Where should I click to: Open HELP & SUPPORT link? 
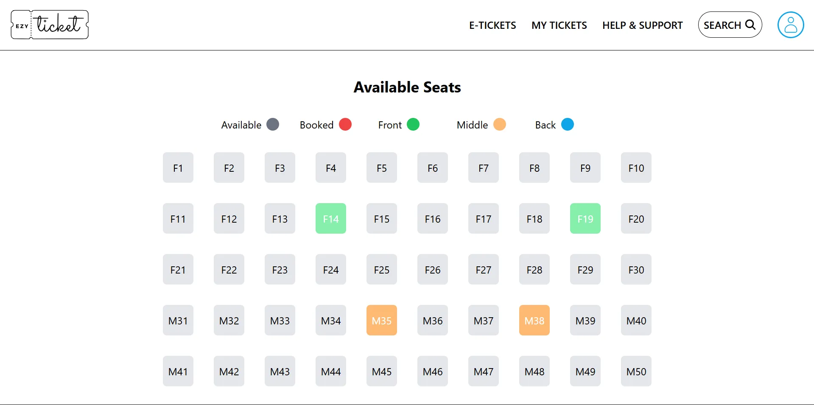click(x=643, y=25)
